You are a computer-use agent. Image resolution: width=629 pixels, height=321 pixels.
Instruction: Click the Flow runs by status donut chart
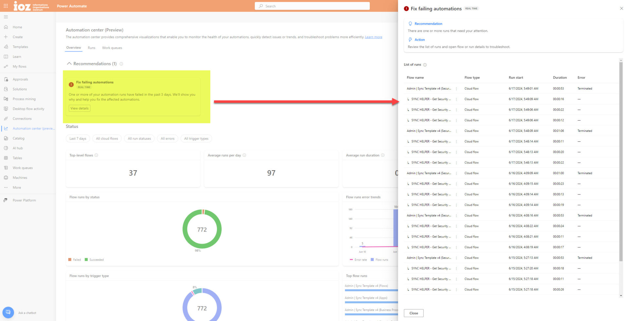coord(202,229)
